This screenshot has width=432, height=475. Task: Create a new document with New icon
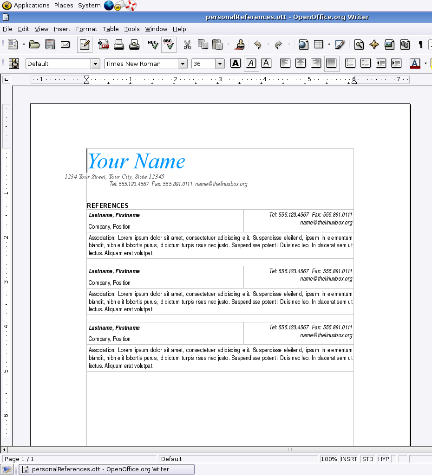click(13, 45)
